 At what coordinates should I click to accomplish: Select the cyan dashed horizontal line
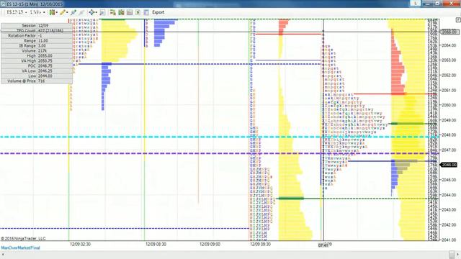tap(219, 137)
